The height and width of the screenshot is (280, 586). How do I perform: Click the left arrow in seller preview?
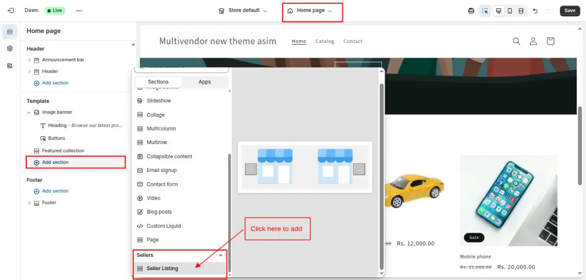(x=251, y=169)
